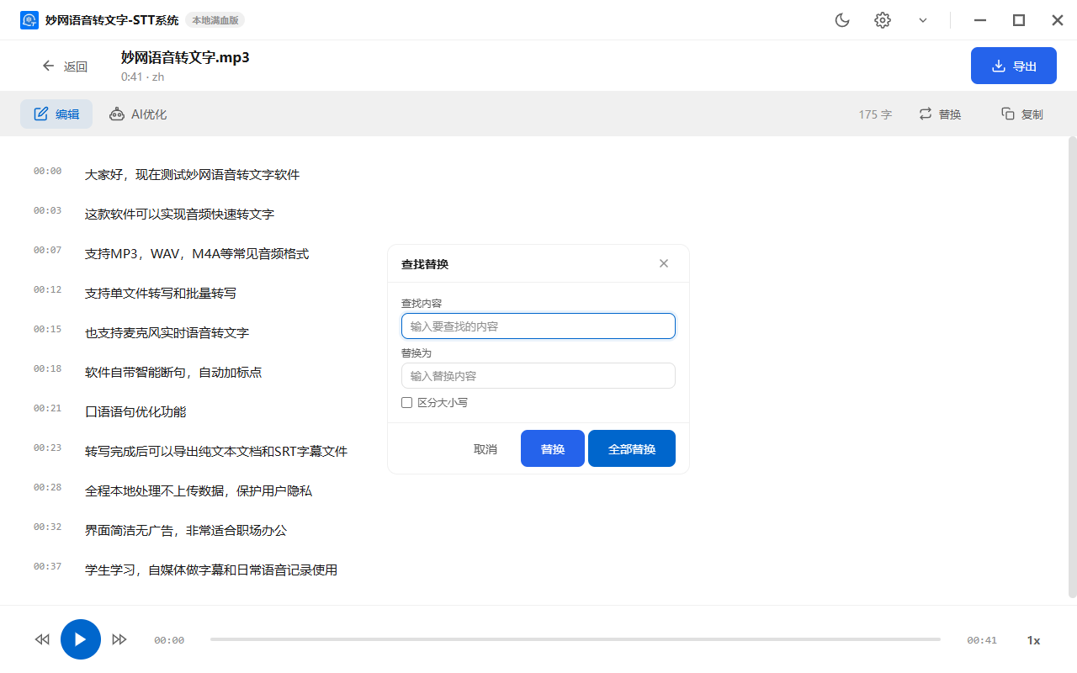This screenshot has height=673, width=1077.
Task: Minimize the application window
Action: [979, 20]
